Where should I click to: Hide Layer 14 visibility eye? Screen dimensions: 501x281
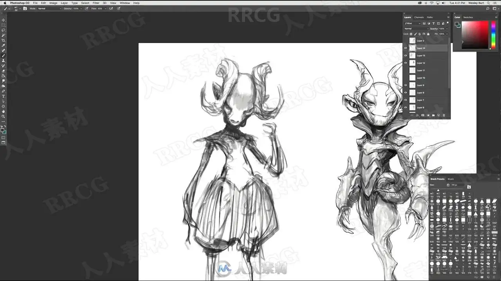[x=405, y=48]
